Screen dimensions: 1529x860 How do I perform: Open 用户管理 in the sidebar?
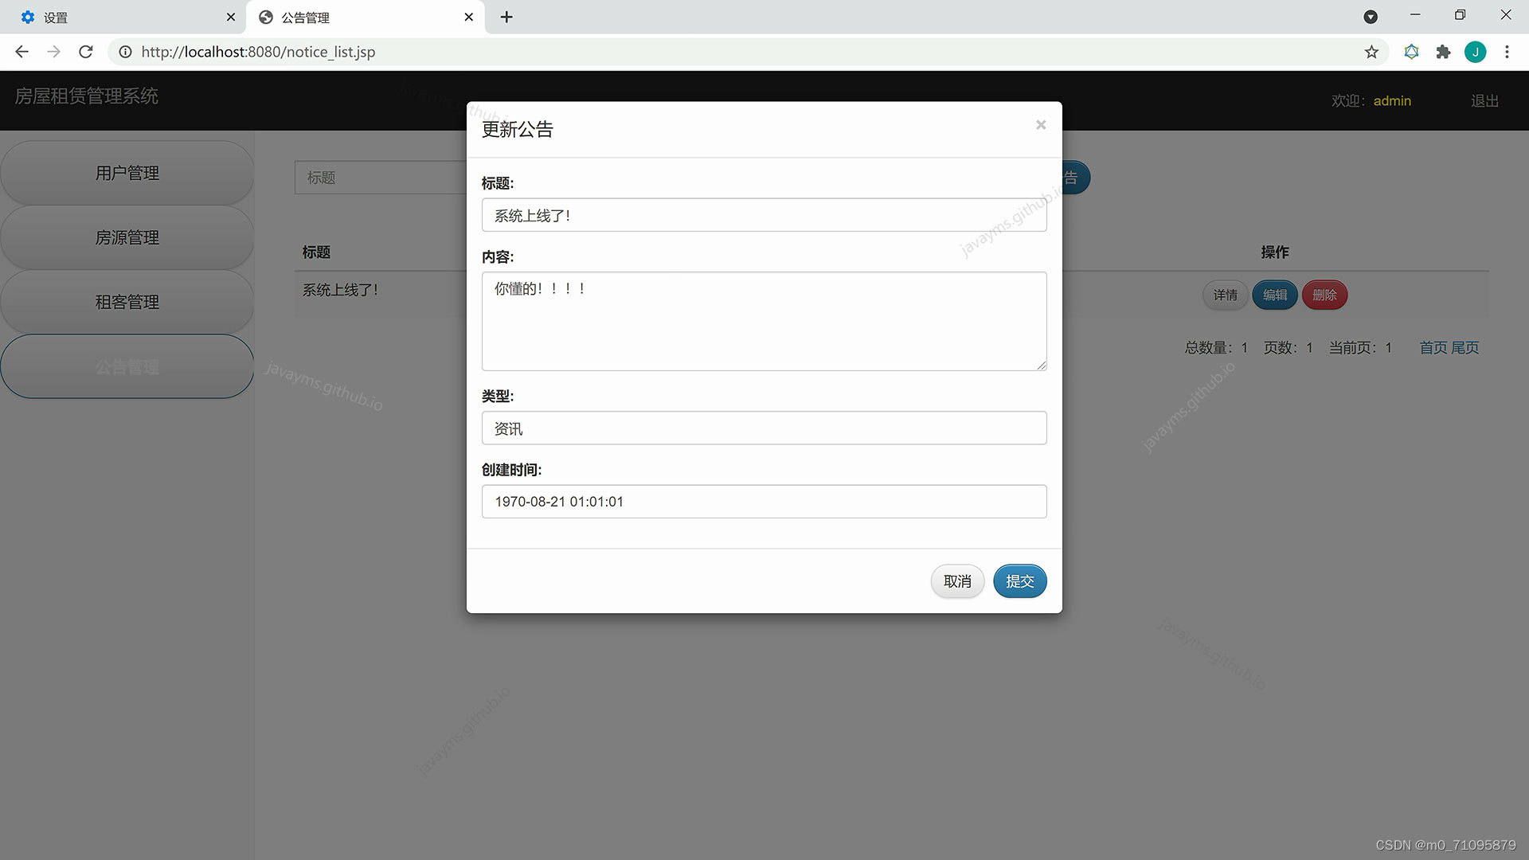[127, 173]
